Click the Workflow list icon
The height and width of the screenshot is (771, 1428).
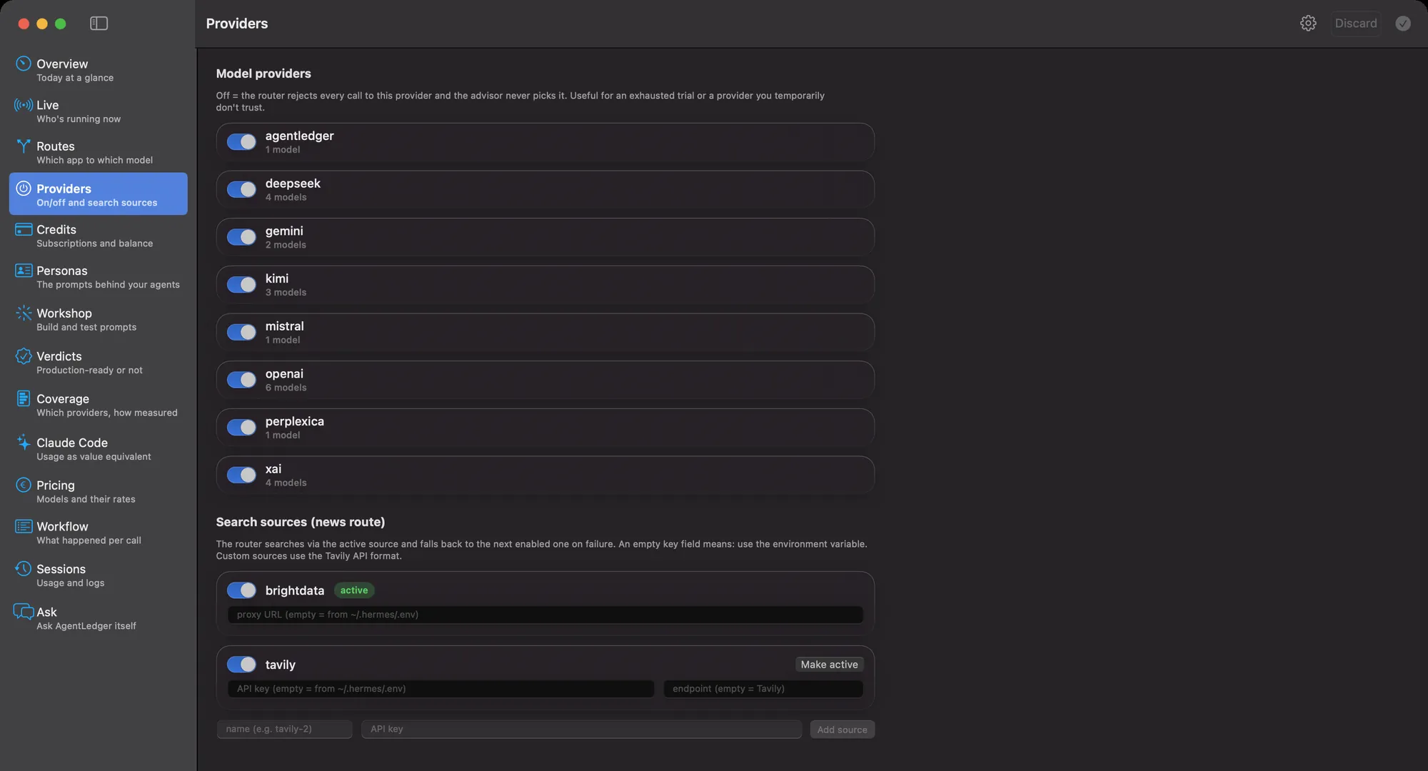coord(24,526)
